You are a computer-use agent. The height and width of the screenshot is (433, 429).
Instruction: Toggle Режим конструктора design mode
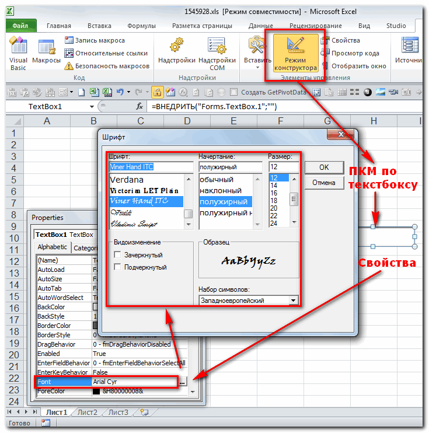click(295, 54)
